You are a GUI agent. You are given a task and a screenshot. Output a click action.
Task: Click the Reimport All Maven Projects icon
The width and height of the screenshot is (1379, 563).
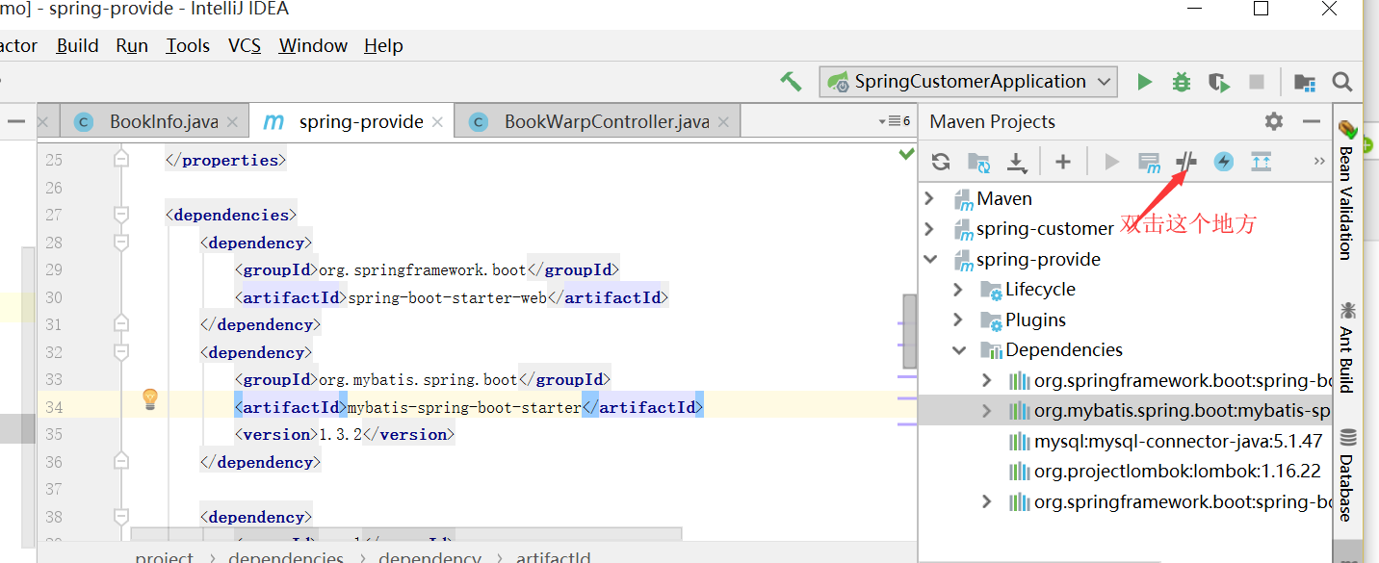(941, 162)
